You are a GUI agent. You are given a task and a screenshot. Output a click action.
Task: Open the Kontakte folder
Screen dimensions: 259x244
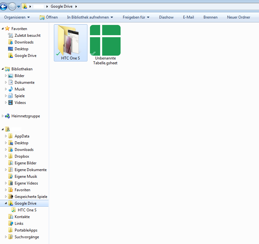(22, 217)
